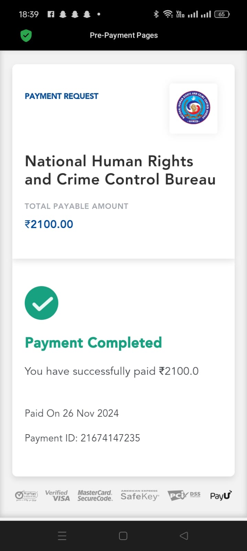The width and height of the screenshot is (247, 551).
Task: Tap the American Express SafeKey logo
Action: pos(139,496)
